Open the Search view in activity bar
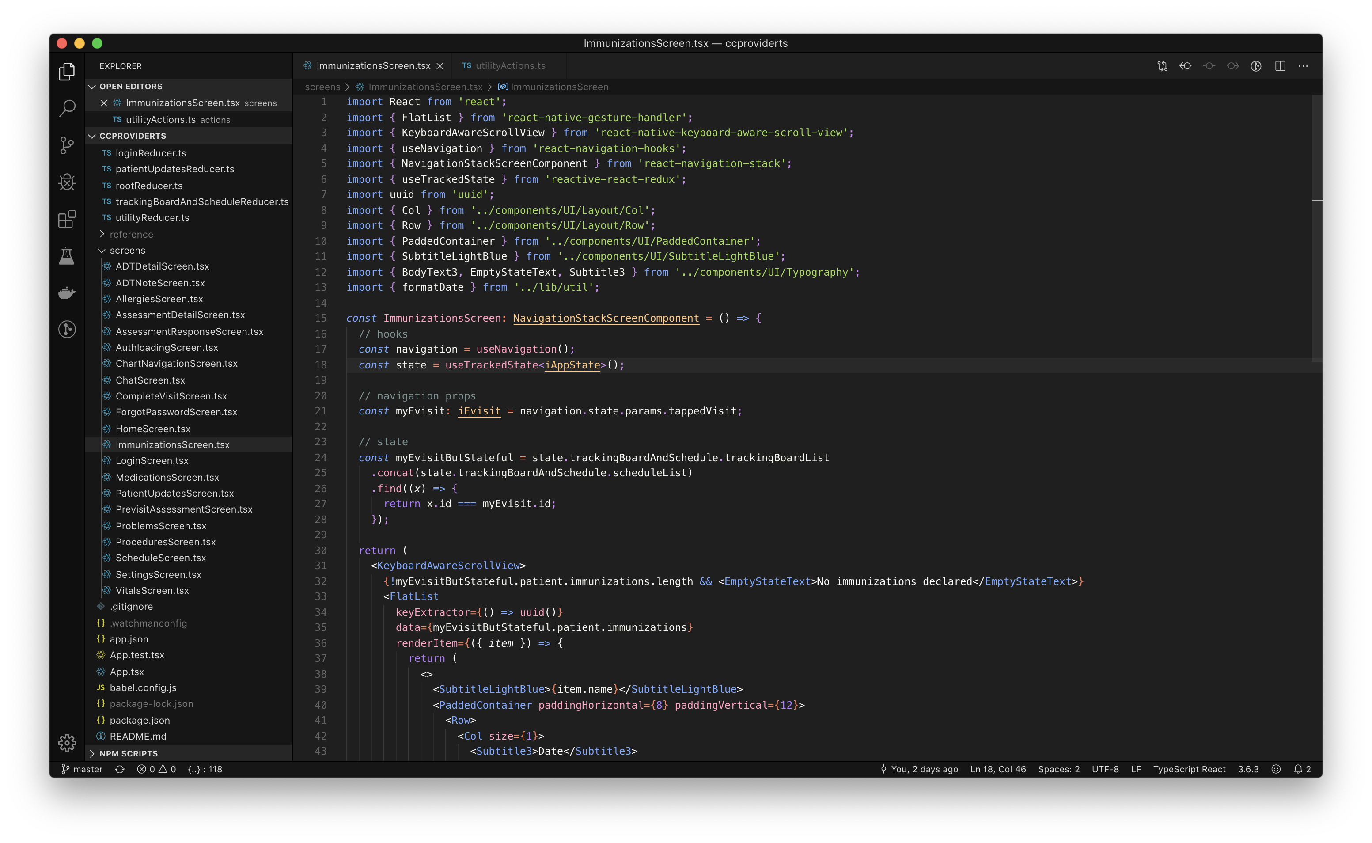 point(67,108)
